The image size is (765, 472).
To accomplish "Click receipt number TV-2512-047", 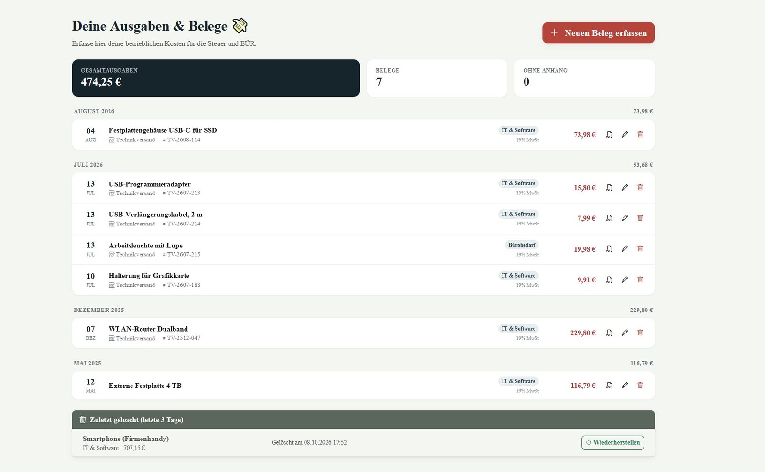I will [x=181, y=338].
